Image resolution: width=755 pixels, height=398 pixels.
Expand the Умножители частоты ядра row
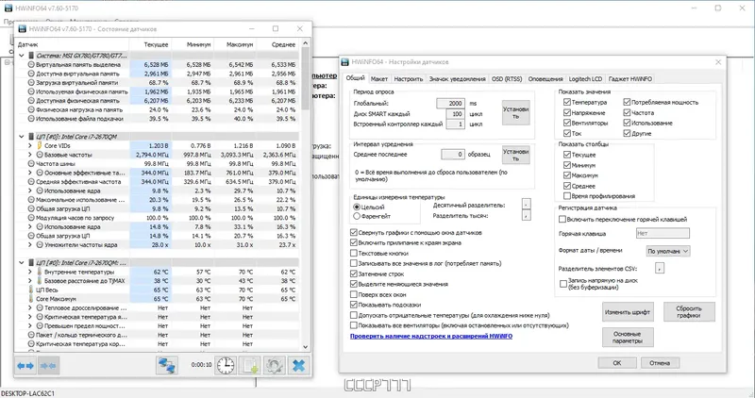pos(30,244)
